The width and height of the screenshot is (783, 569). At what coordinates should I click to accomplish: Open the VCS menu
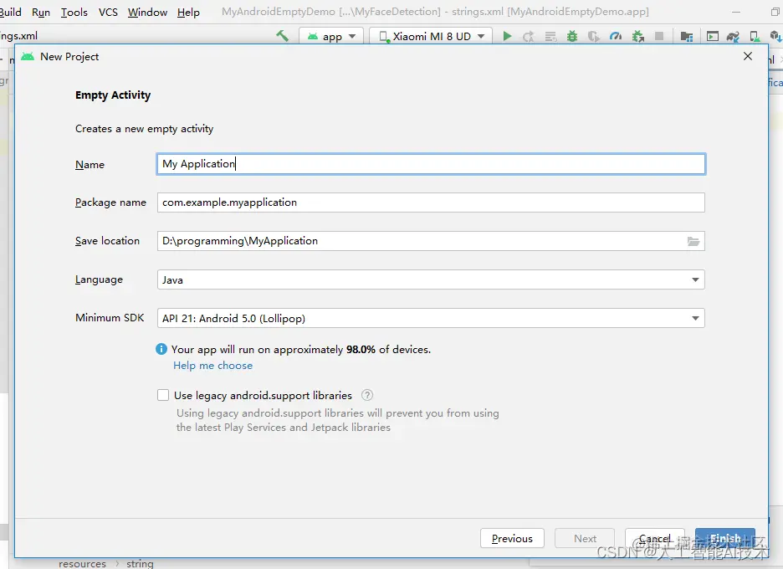point(109,12)
